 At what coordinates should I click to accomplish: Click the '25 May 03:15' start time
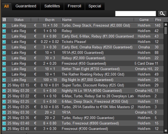coord(18,85)
